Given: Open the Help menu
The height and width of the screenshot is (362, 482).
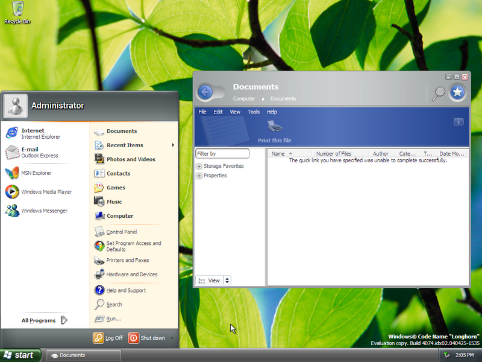Looking at the screenshot, I should pos(272,112).
